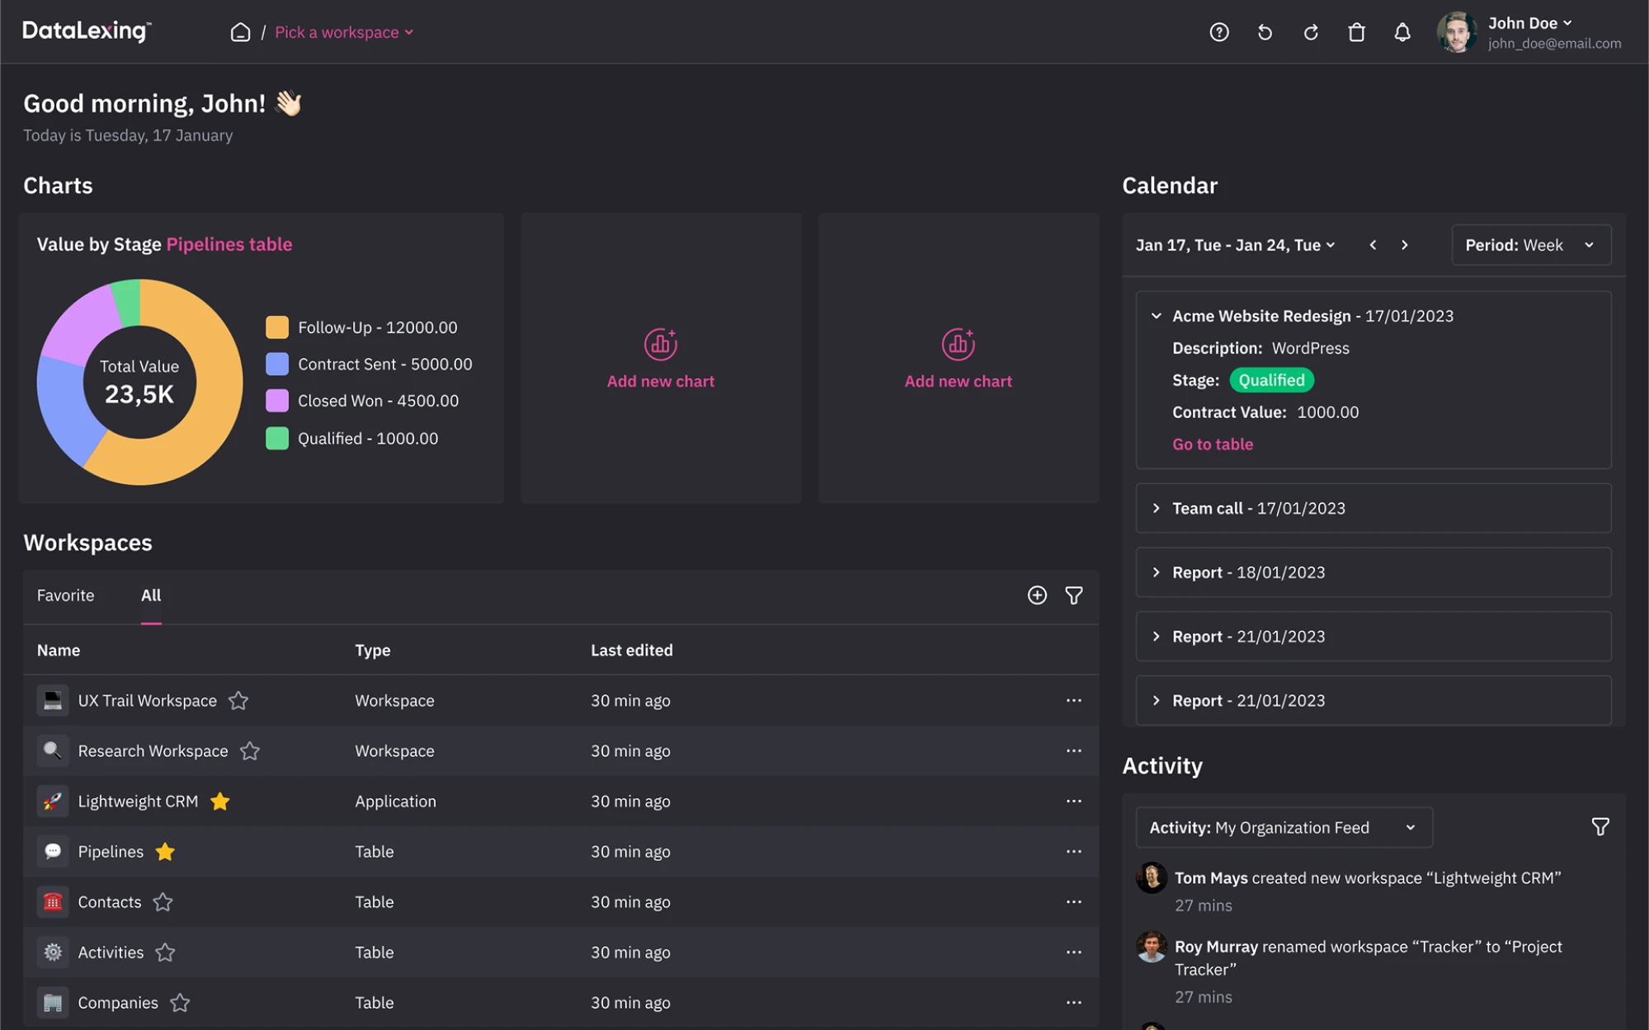Image resolution: width=1649 pixels, height=1030 pixels.
Task: Open the Activity feed filter icon
Action: [x=1600, y=826]
